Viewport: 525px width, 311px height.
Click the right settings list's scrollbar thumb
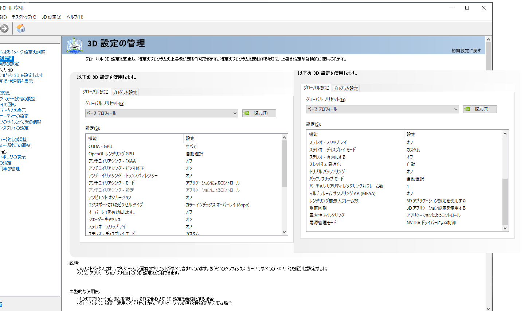click(x=505, y=202)
